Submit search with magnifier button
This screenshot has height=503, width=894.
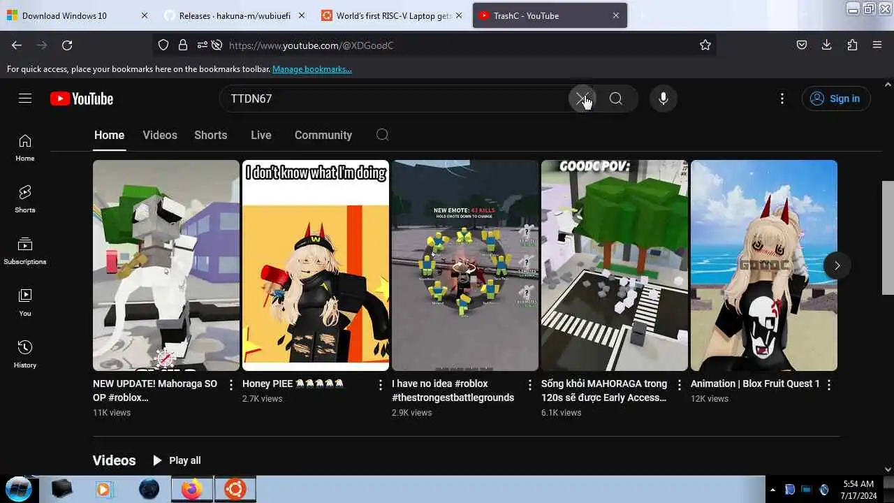pyautogui.click(x=616, y=99)
